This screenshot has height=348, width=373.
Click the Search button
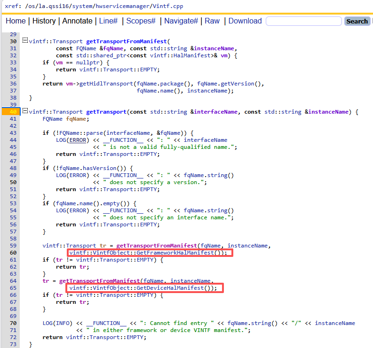point(357,21)
